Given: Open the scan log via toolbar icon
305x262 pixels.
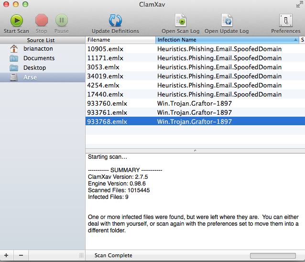Looking at the screenshot, I should [181, 20].
